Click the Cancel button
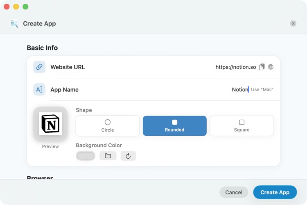The width and height of the screenshot is (307, 205). [x=234, y=192]
